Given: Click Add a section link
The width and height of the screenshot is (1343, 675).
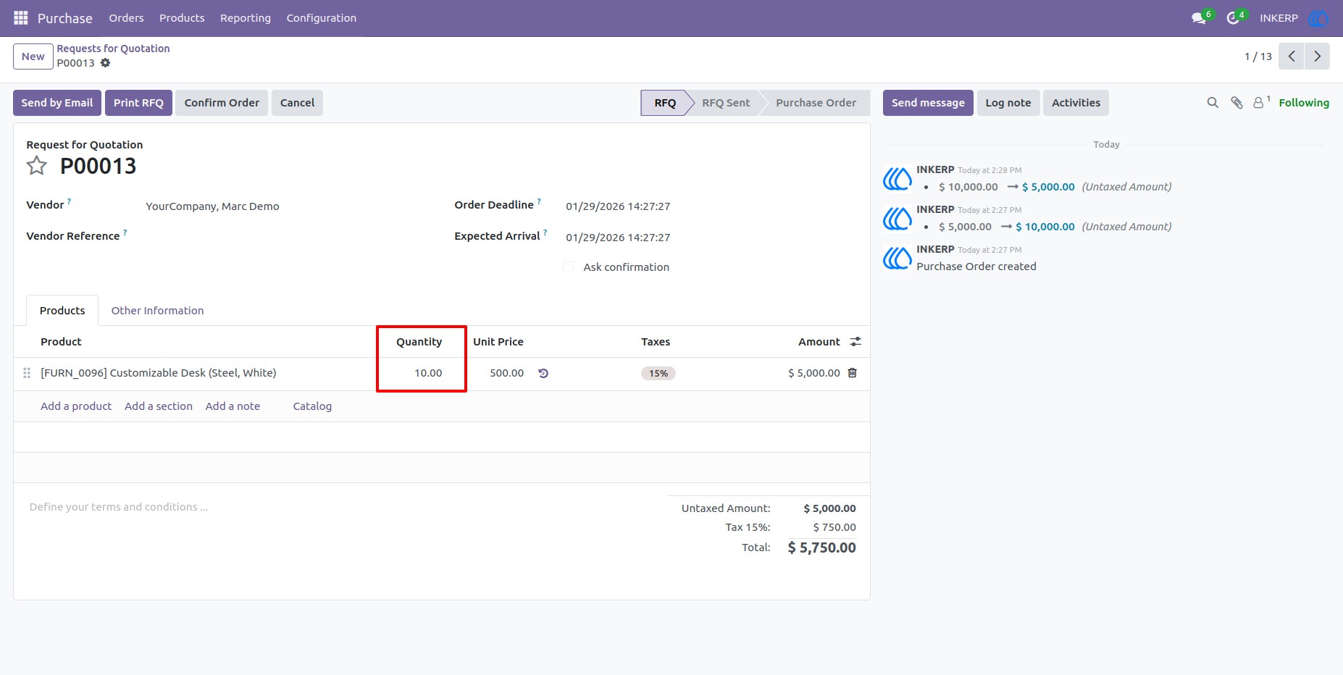Looking at the screenshot, I should (x=159, y=406).
